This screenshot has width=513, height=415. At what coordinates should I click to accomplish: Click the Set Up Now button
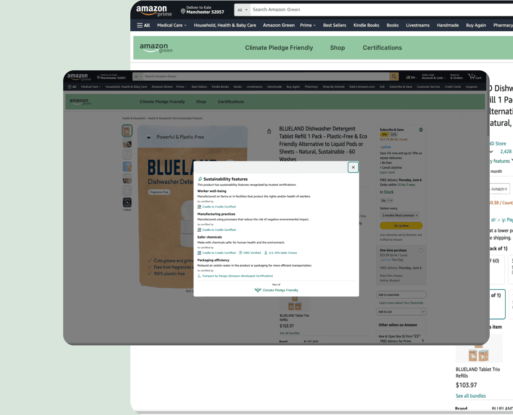coord(401,226)
